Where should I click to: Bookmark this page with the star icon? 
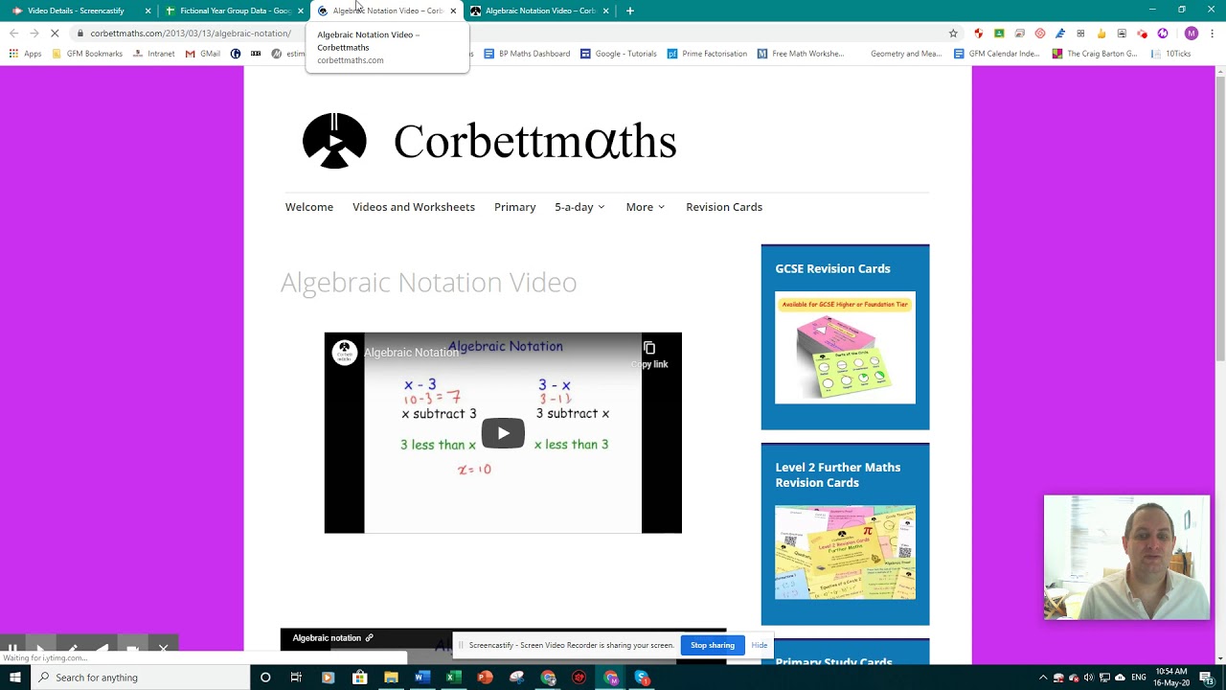[953, 34]
